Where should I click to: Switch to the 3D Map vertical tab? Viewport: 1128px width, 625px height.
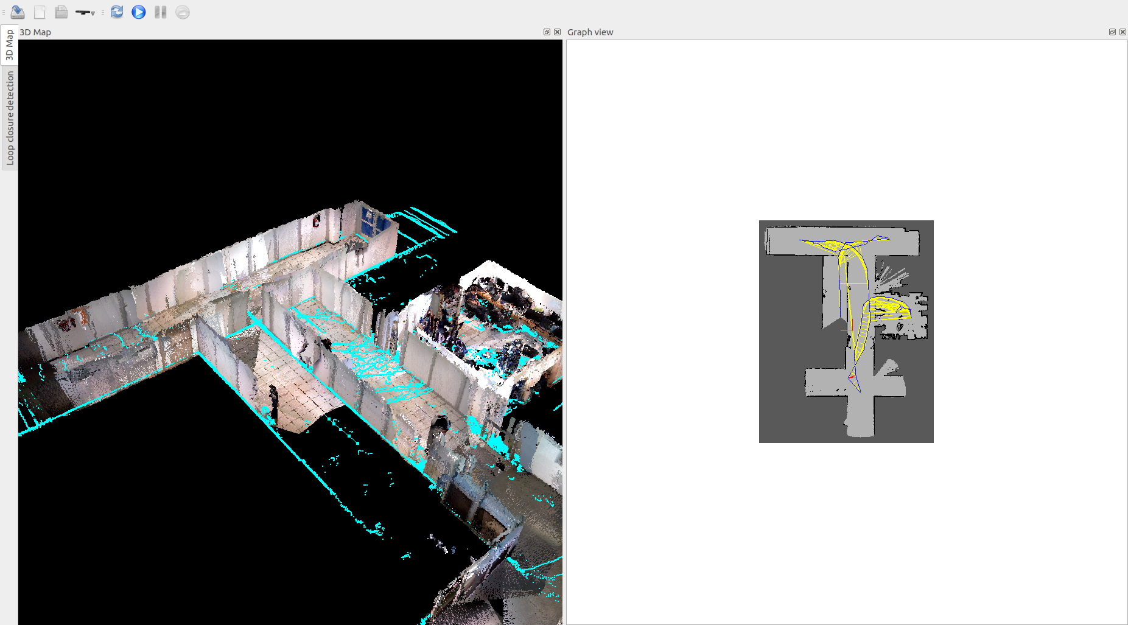(9, 45)
